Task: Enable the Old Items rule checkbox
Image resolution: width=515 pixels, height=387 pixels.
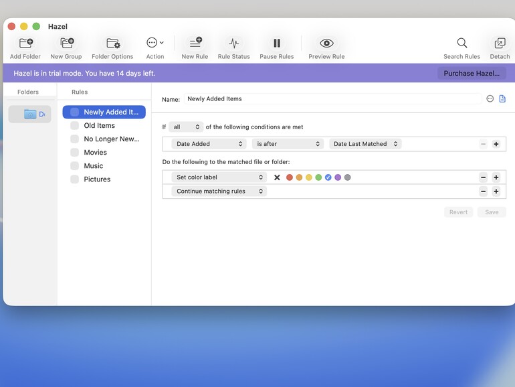Action: [74, 125]
